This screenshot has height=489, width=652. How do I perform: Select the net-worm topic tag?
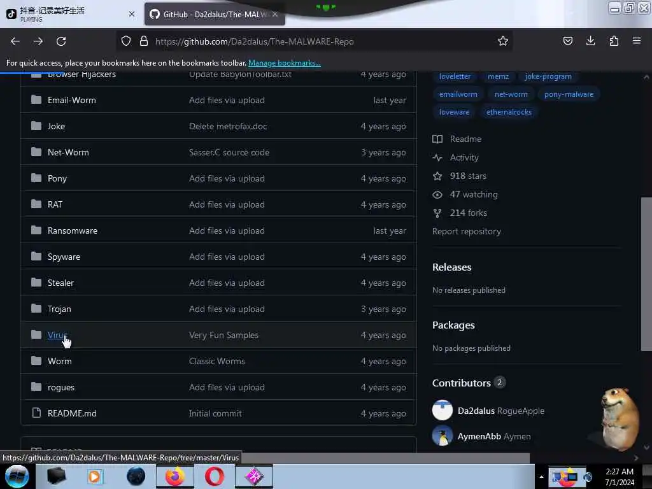[x=511, y=94]
